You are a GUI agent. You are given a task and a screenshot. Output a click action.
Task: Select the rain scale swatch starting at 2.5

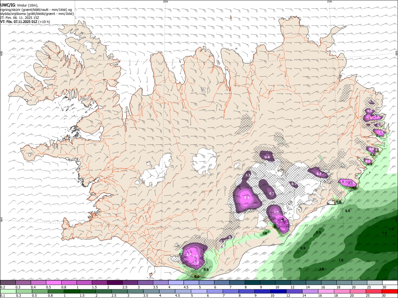pyautogui.click(x=119, y=291)
